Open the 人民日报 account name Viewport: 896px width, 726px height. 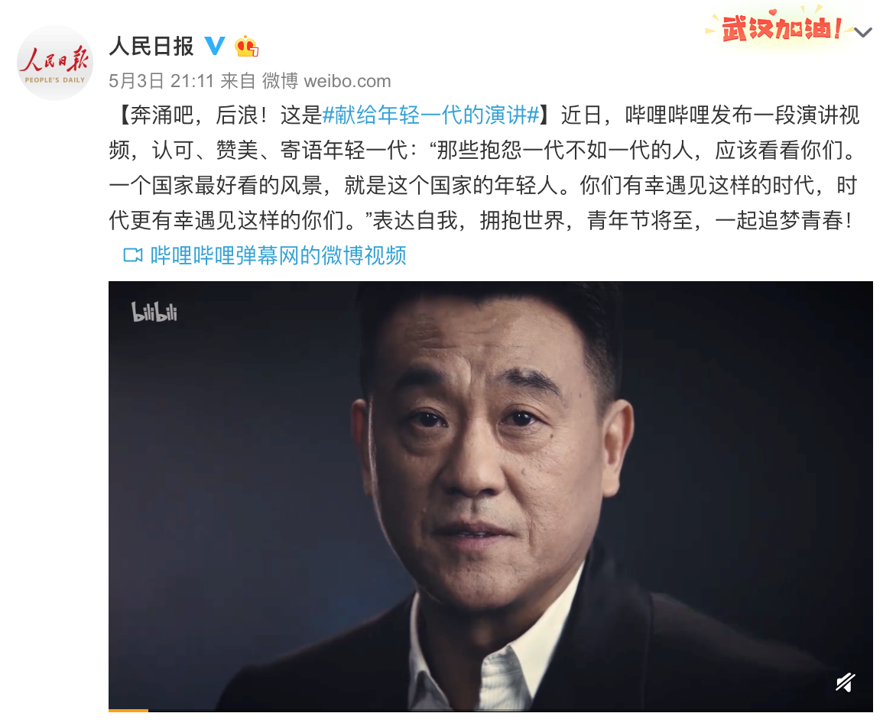(151, 47)
